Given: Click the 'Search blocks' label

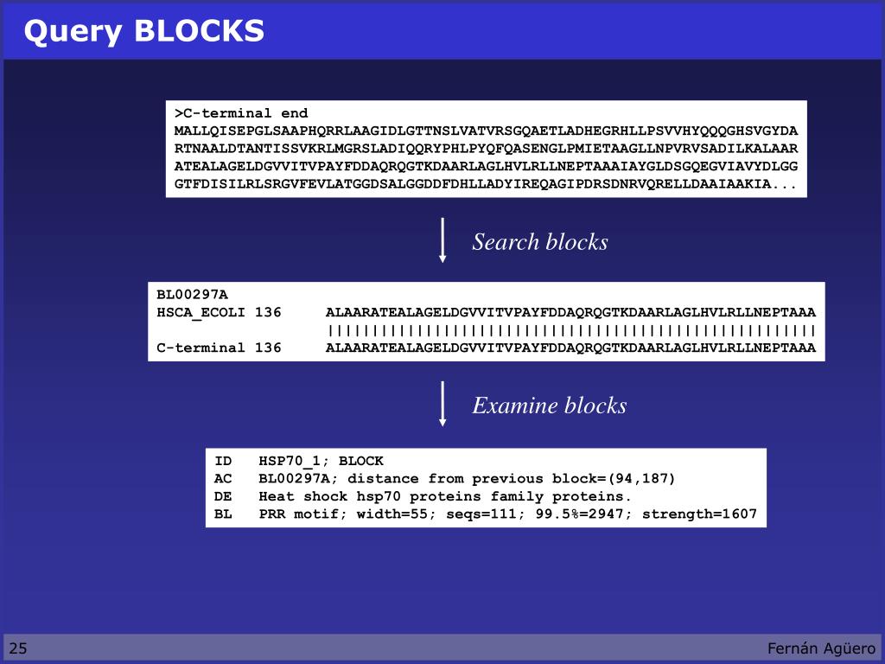Looking at the screenshot, I should (x=540, y=242).
